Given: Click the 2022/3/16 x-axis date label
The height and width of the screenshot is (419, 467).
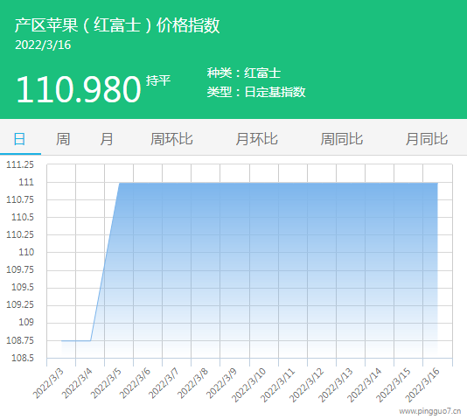Looking at the screenshot, I should coord(422,385).
